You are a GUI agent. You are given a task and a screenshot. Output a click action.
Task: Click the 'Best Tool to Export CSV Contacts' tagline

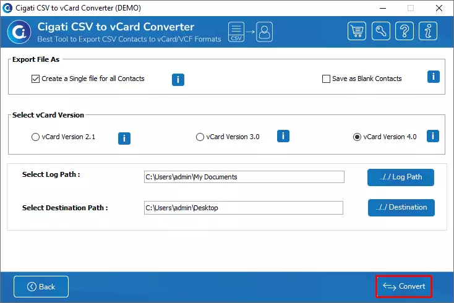(x=129, y=39)
